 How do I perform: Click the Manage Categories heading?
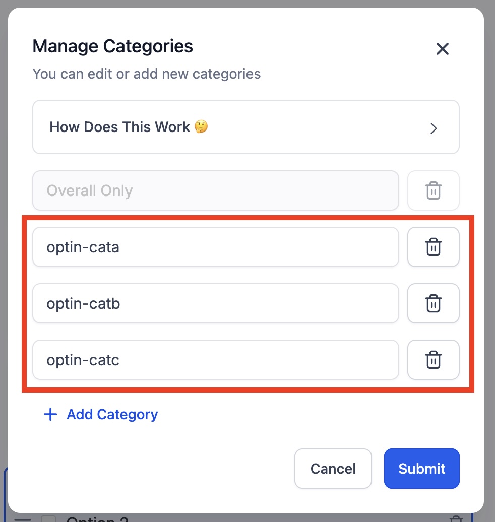(x=112, y=46)
